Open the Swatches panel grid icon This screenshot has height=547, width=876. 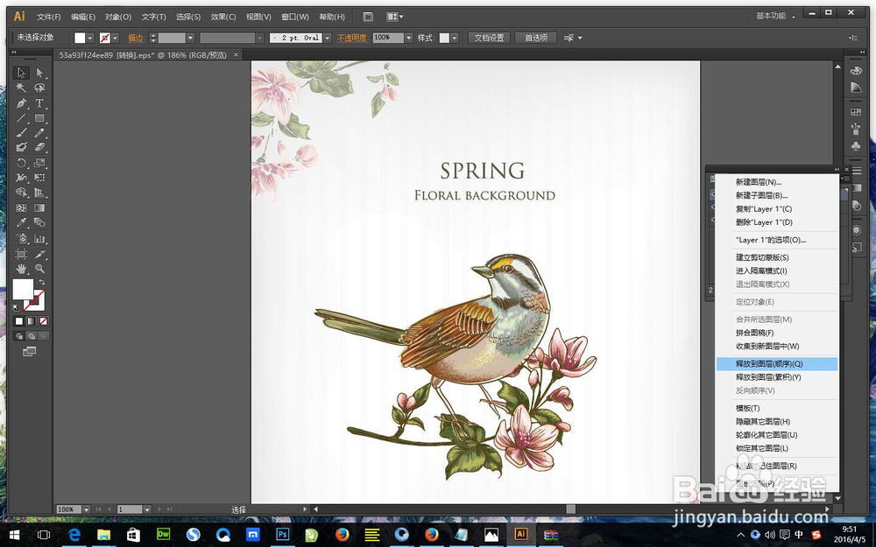855,112
